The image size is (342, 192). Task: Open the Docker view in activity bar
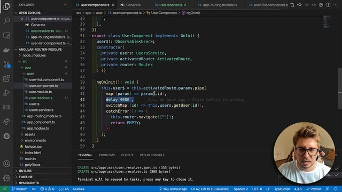click(x=6, y=50)
